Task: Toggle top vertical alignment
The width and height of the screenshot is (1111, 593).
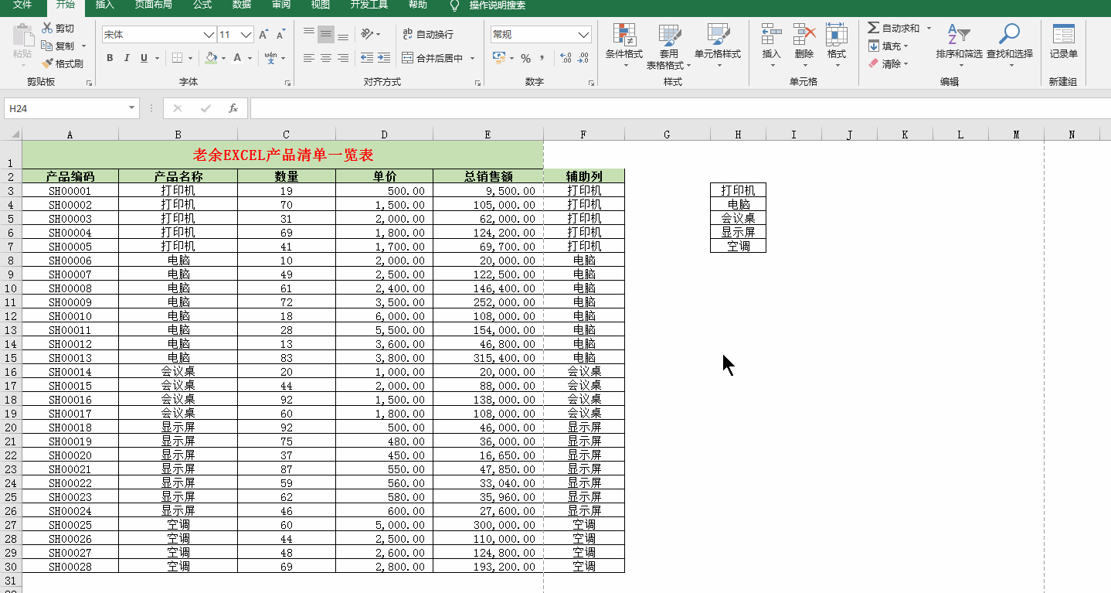Action: pyautogui.click(x=309, y=34)
